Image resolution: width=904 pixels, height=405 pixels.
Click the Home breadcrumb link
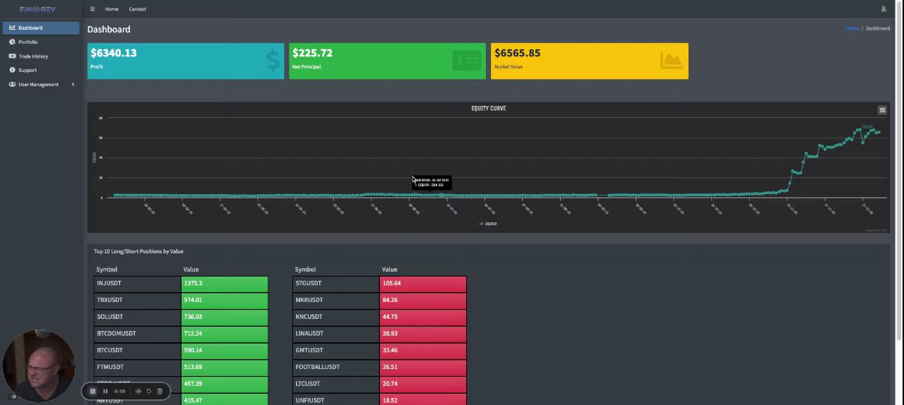852,28
